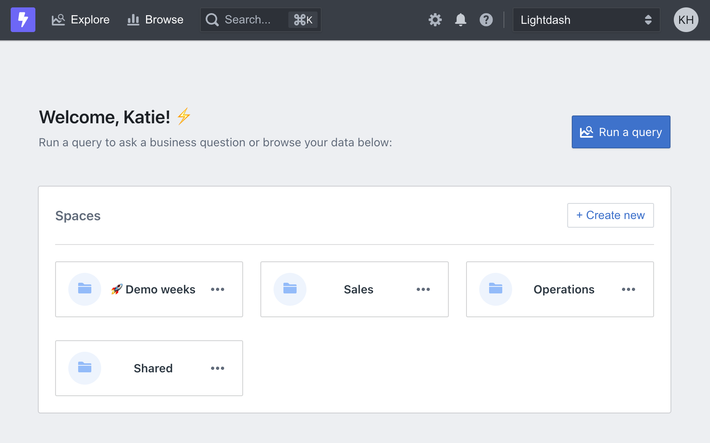Click the Operations folder icon
Viewport: 710px width, 443px height.
point(496,289)
